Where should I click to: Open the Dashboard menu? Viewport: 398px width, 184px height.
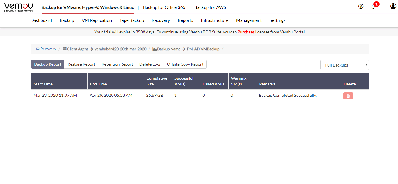pos(41,20)
